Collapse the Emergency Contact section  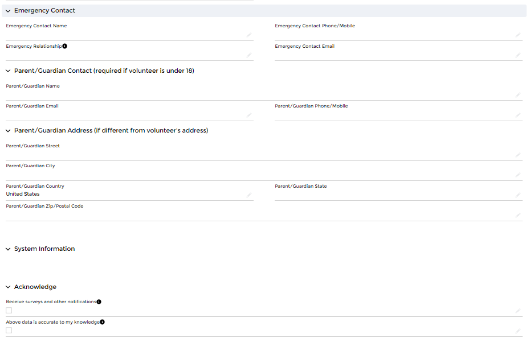8,11
